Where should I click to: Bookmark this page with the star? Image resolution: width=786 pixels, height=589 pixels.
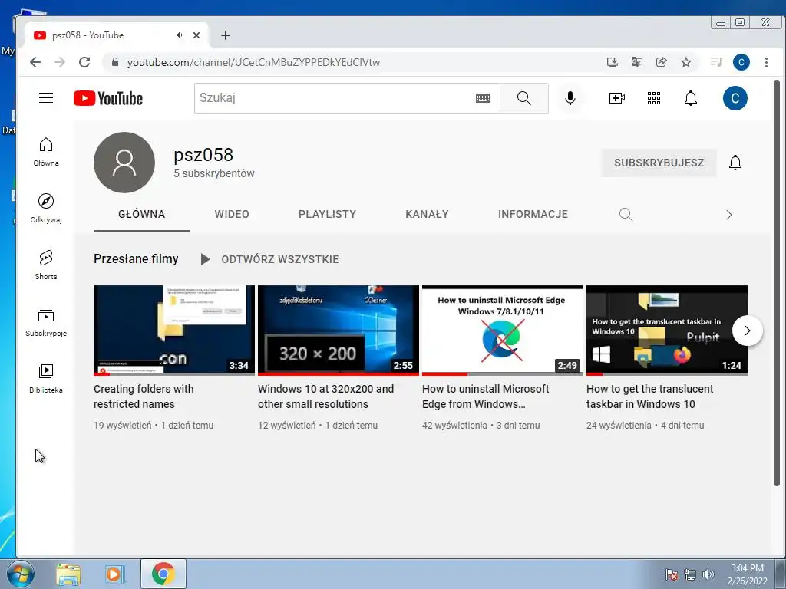[685, 63]
